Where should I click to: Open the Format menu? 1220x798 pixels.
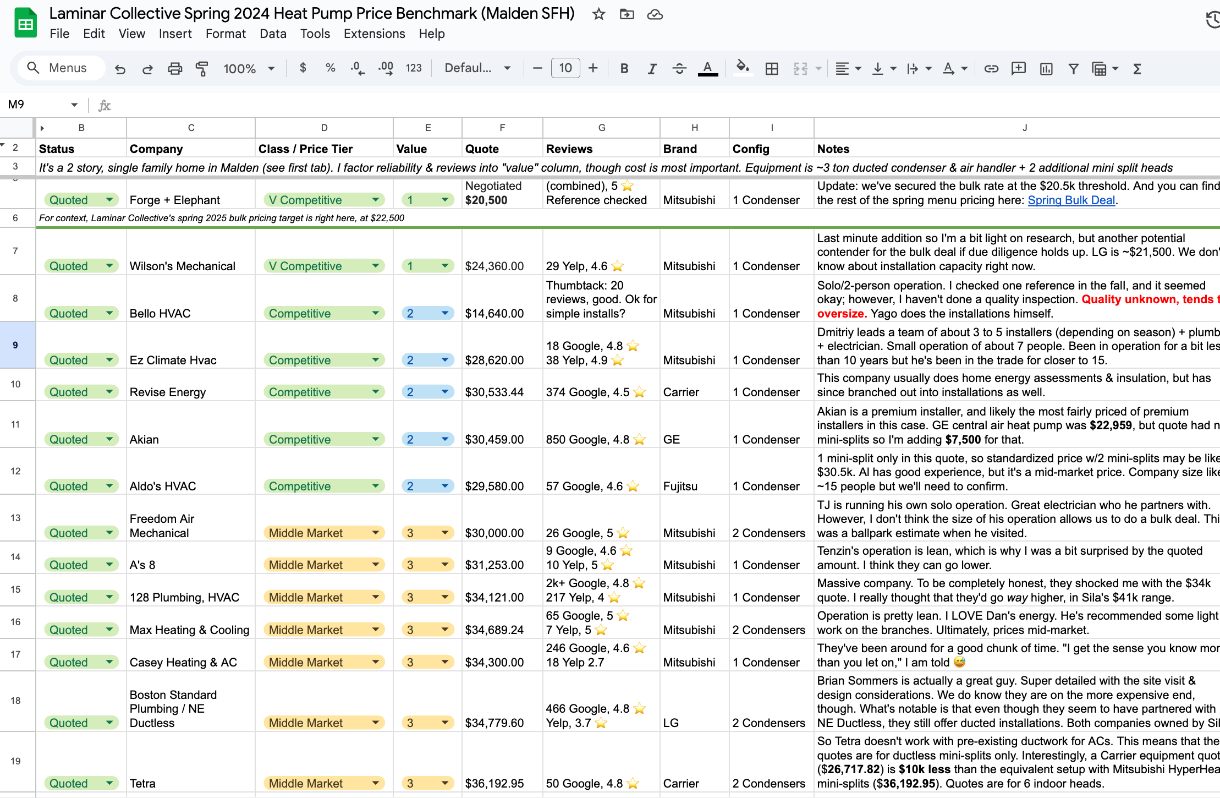point(226,34)
